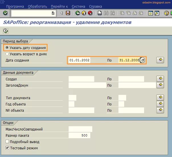Click the № объекта from field
This screenshot has width=172, height=157.
coord(81,110)
